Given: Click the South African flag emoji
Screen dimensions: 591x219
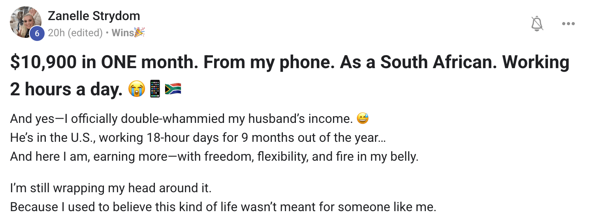Looking at the screenshot, I should (x=173, y=89).
